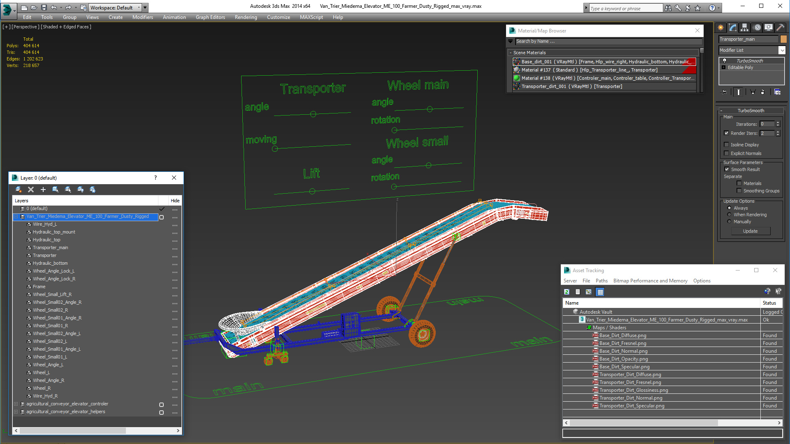Click the object color swatch beside Transporter_main

tap(783, 39)
